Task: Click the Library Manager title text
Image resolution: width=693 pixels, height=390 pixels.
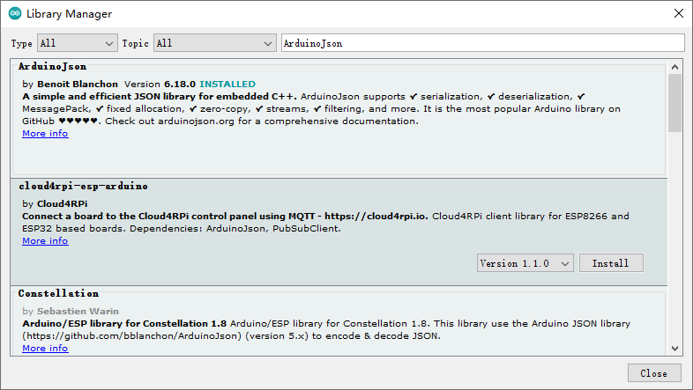Action: point(70,14)
